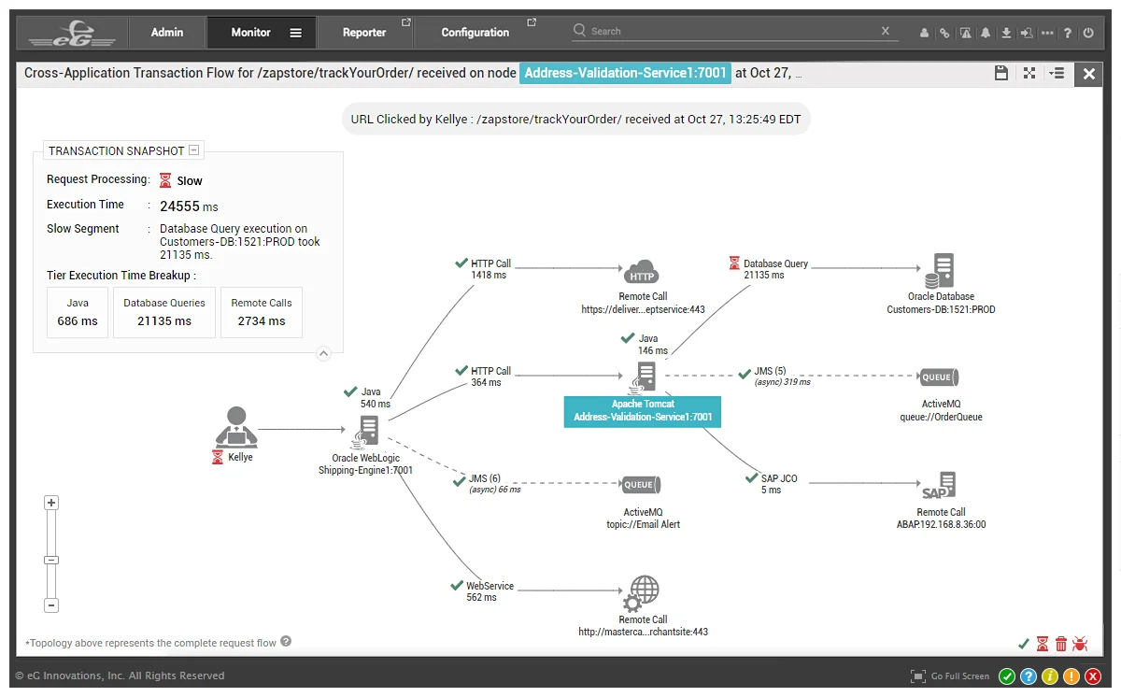Click the user login arrow icon
This screenshot has height=697, width=1121.
1027,33
